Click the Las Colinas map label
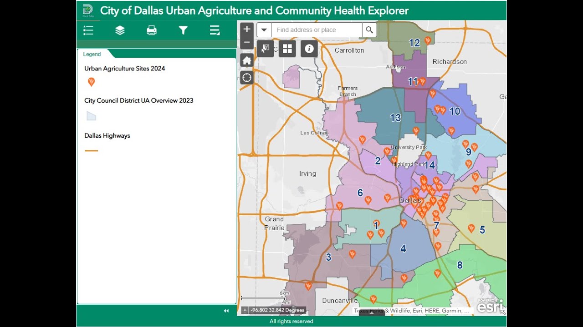Image resolution: width=583 pixels, height=327 pixels. pos(314,133)
